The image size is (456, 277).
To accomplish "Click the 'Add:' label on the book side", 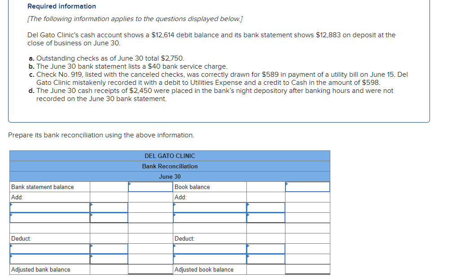I will 180,197.
